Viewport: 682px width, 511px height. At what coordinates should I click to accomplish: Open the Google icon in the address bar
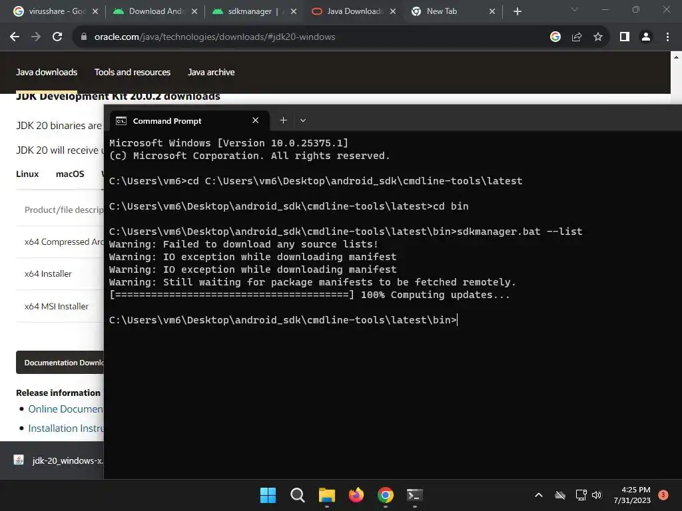click(555, 37)
